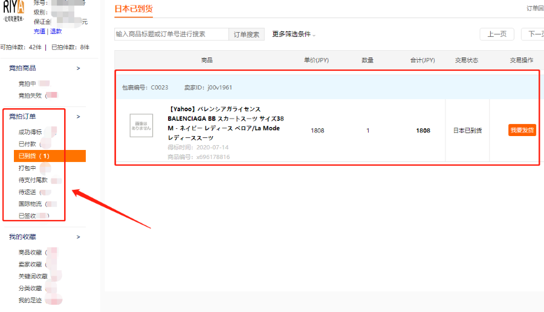
Task: Open 待支付尾款 orders in sidebar
Action: (33, 180)
